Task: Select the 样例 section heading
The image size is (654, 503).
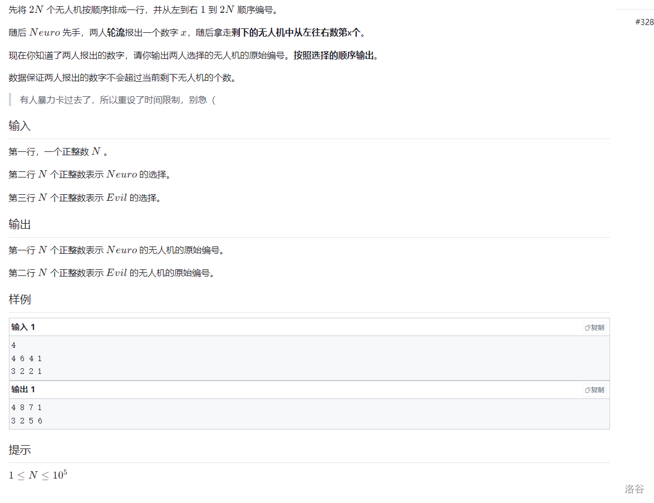Action: [20, 300]
